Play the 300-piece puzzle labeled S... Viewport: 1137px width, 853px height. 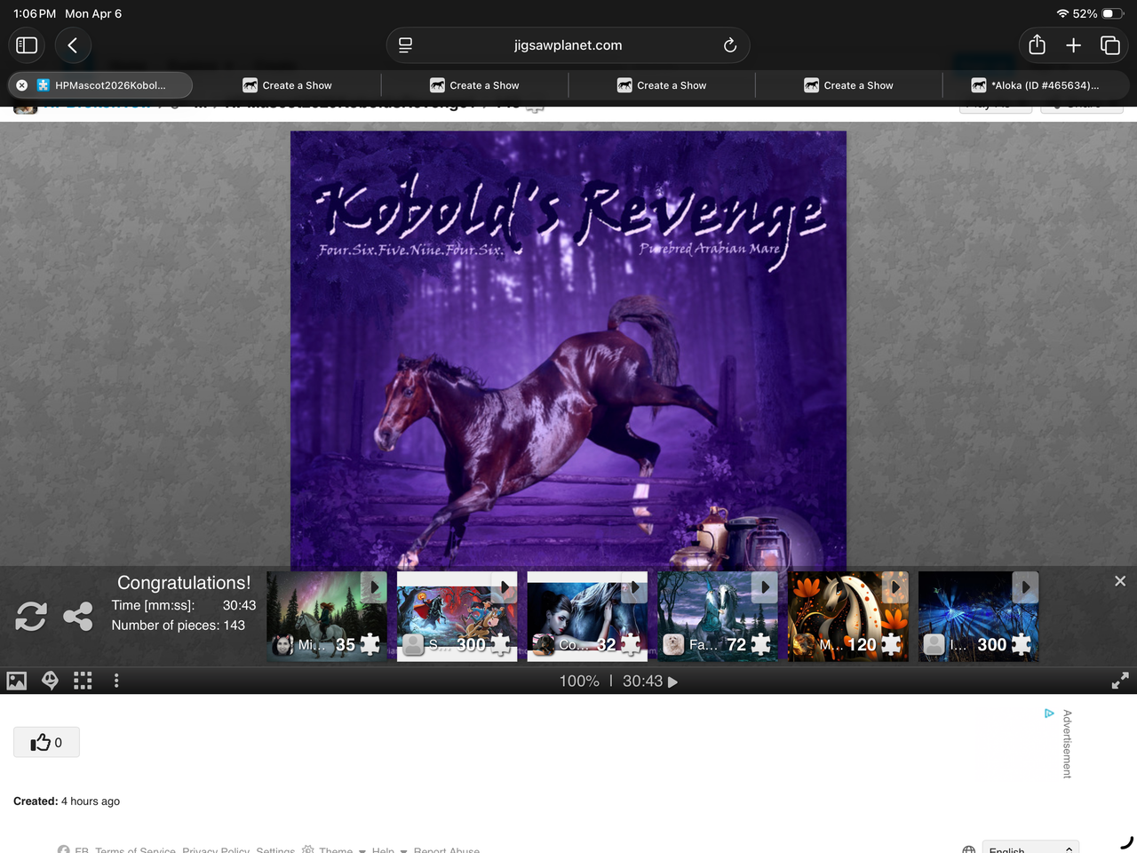tap(457, 617)
